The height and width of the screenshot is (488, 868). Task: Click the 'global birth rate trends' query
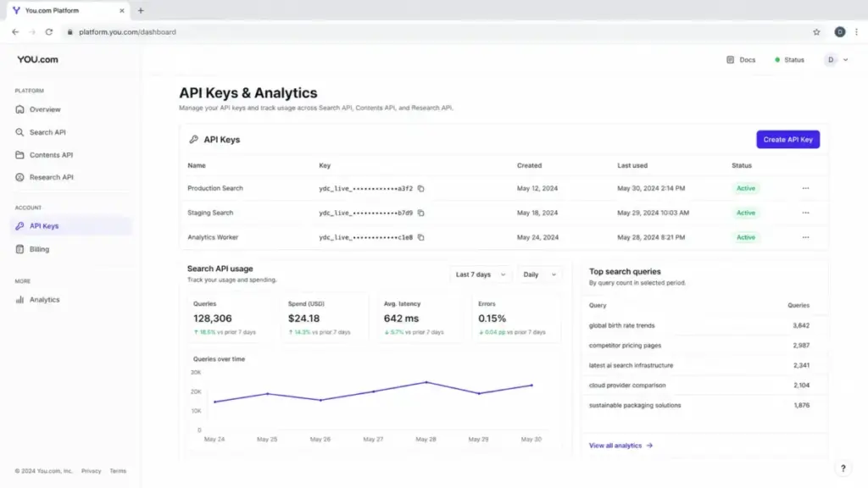[x=621, y=325]
